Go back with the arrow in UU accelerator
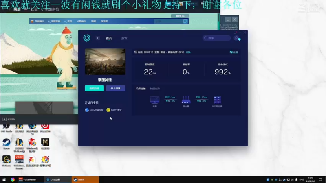 point(98,38)
